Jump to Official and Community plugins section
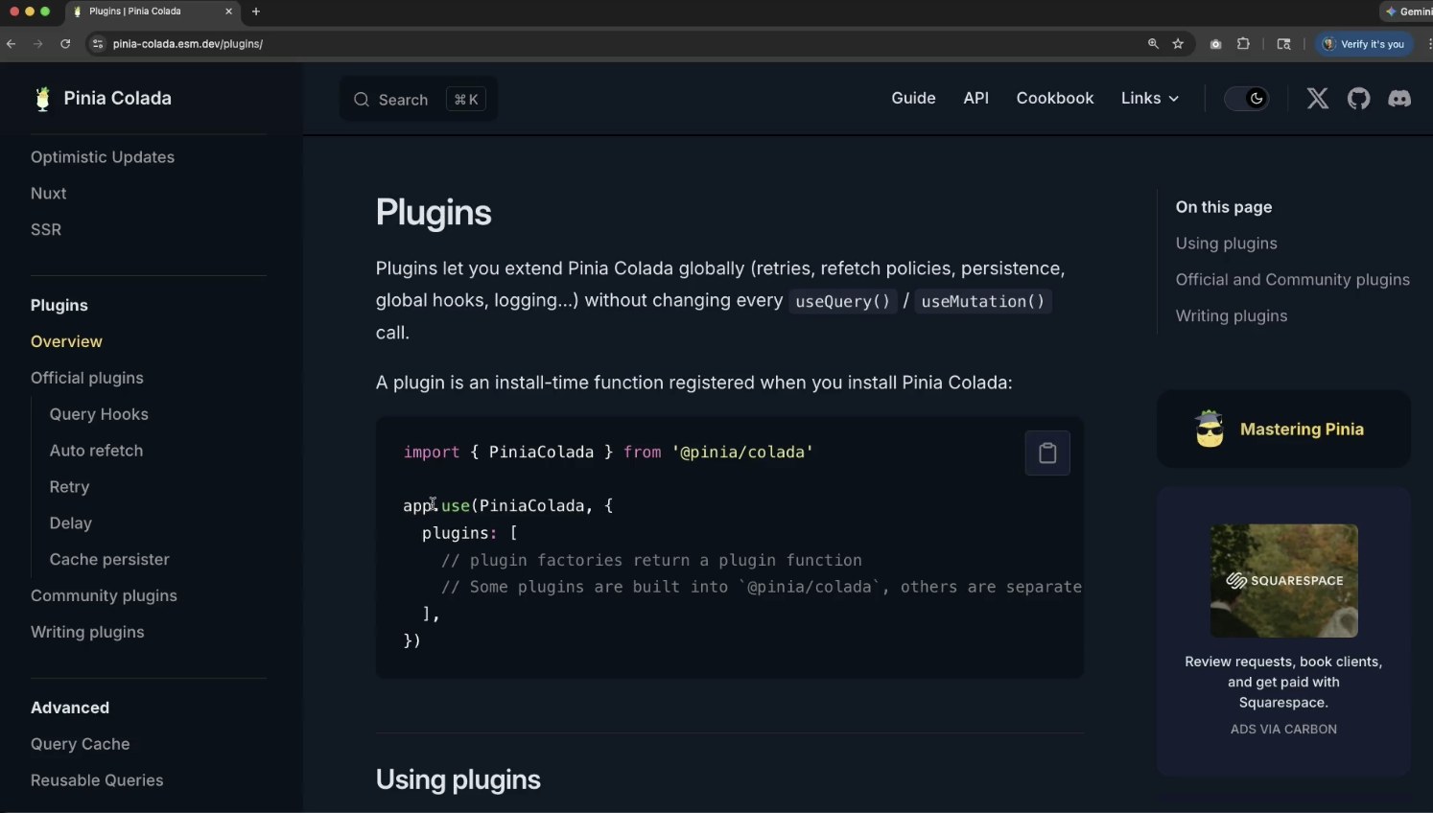The height and width of the screenshot is (813, 1433). pyautogui.click(x=1293, y=280)
